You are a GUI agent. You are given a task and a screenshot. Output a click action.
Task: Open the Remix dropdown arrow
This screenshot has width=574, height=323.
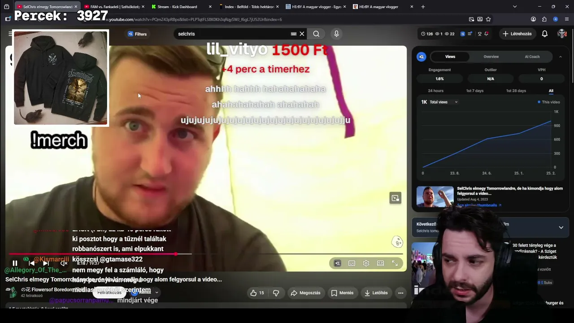[x=157, y=292]
